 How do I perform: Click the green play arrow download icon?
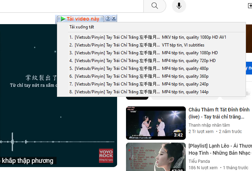63,19
